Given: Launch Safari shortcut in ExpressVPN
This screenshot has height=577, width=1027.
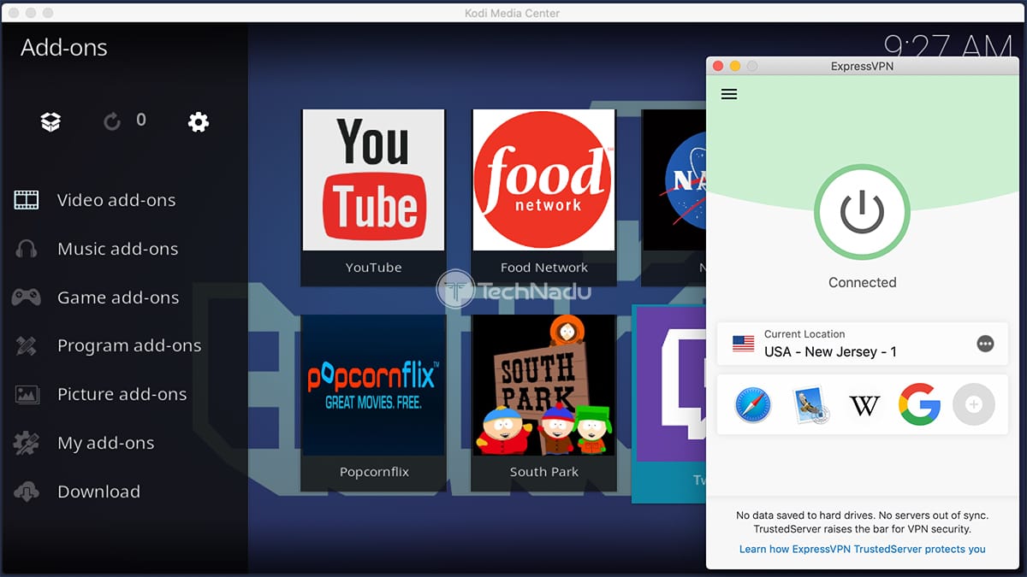Looking at the screenshot, I should tap(753, 404).
